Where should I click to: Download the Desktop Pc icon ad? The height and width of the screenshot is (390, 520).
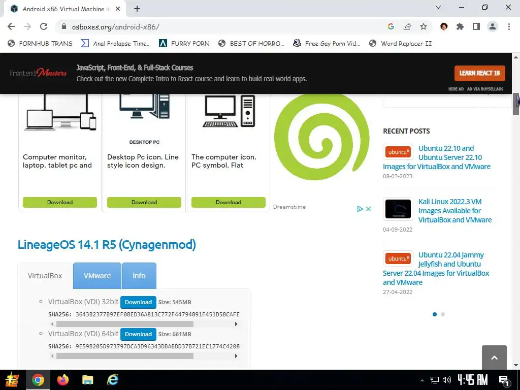[x=144, y=202]
